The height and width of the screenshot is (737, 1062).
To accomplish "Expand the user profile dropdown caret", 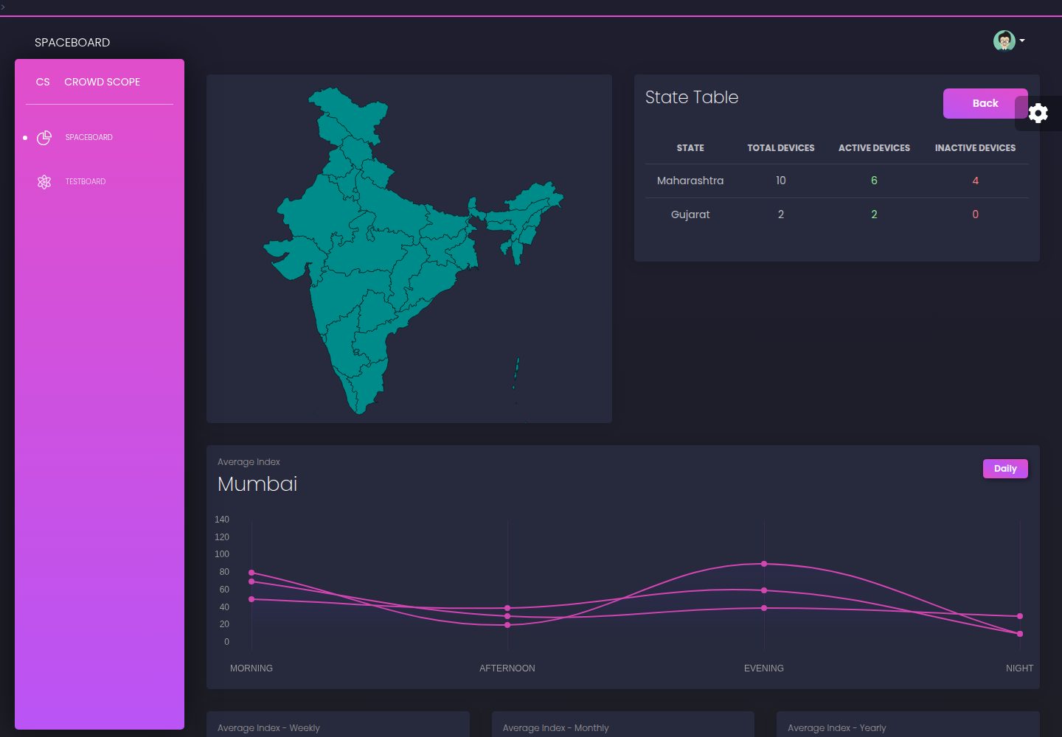I will pyautogui.click(x=1022, y=41).
